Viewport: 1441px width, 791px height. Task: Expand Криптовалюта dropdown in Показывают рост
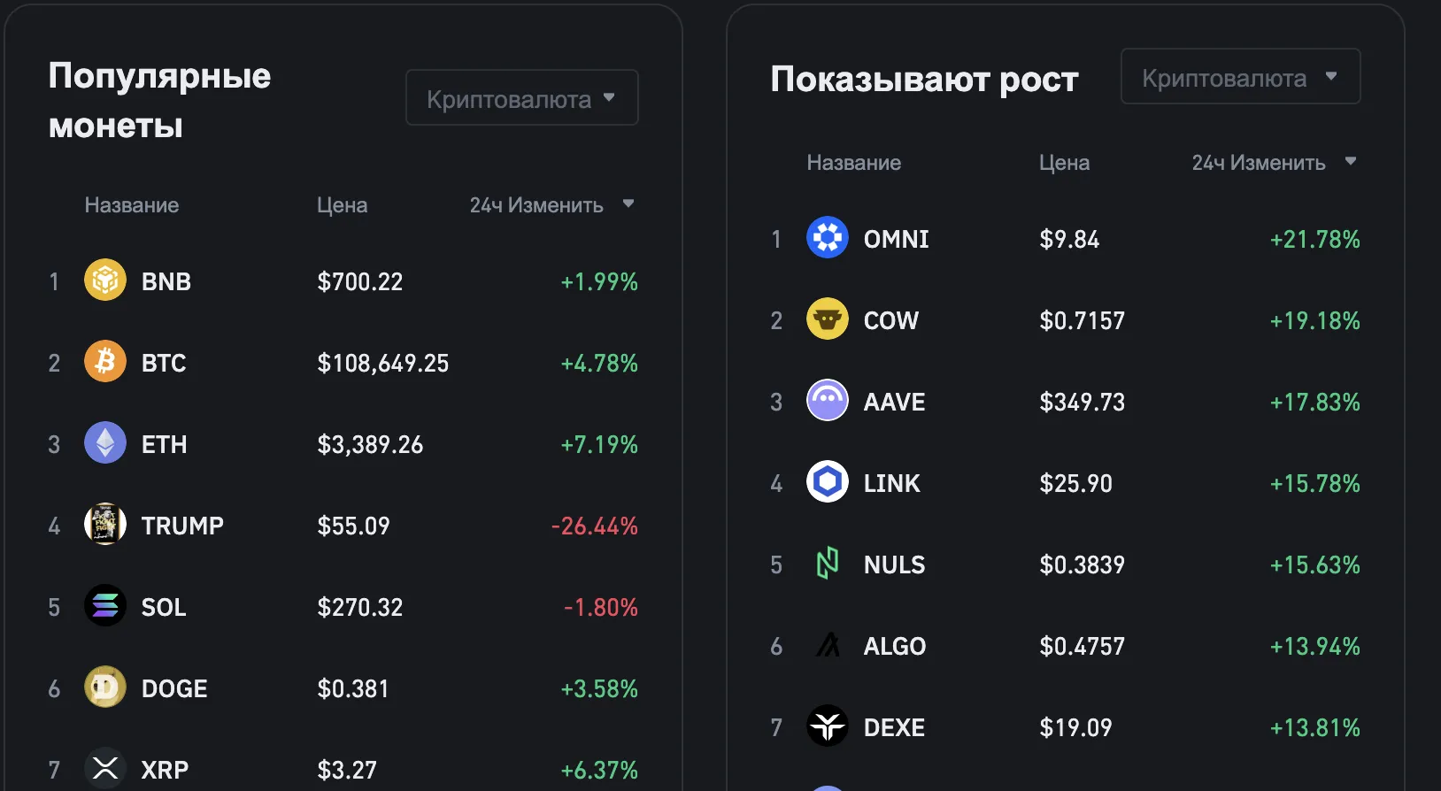pyautogui.click(x=1240, y=76)
